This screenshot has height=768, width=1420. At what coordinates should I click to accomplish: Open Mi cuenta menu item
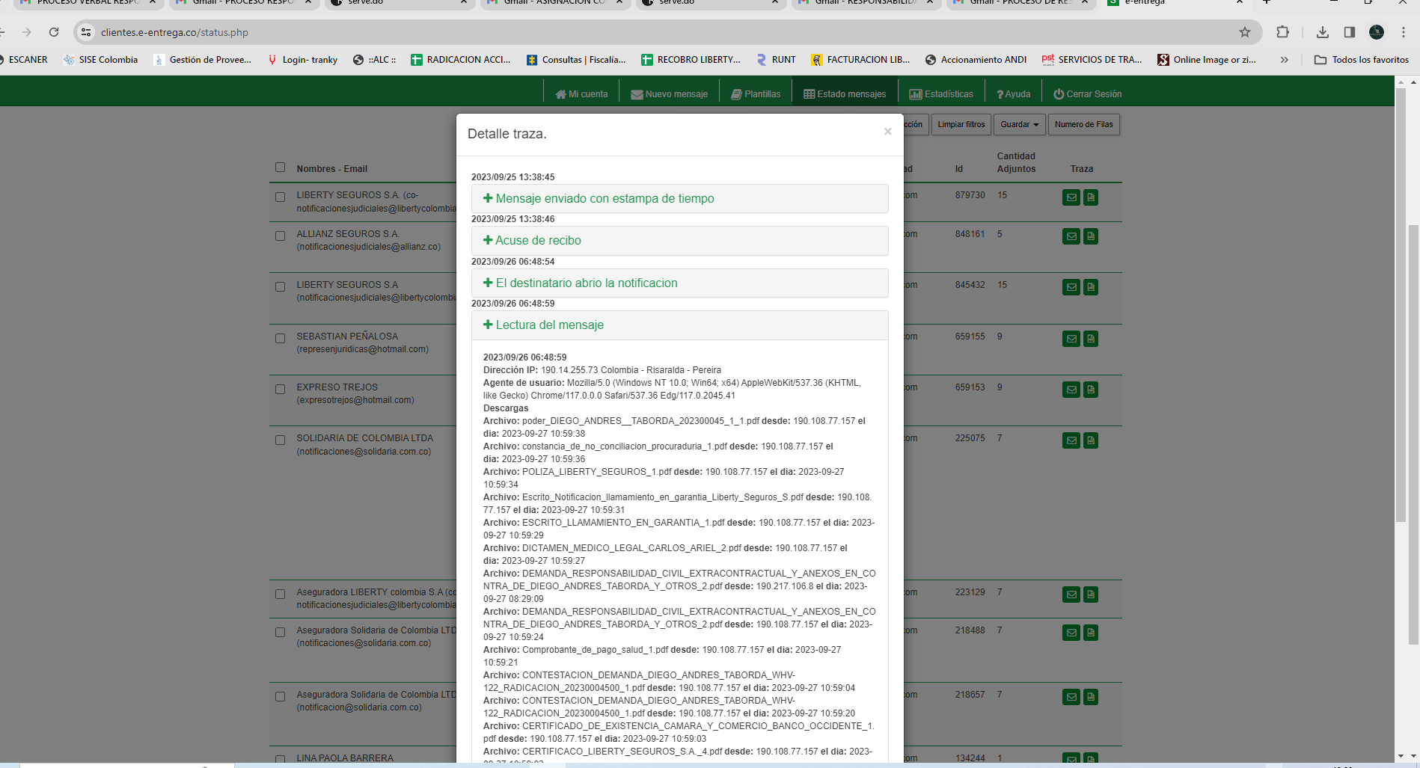[x=581, y=94]
